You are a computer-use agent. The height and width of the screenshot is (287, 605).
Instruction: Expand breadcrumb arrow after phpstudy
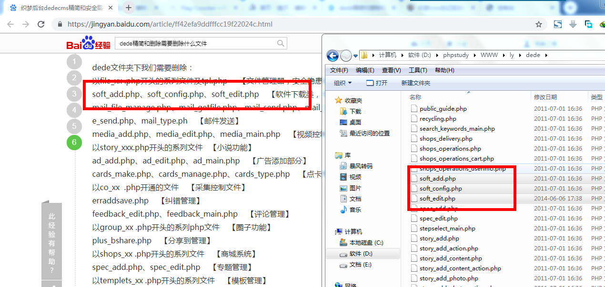(x=475, y=55)
